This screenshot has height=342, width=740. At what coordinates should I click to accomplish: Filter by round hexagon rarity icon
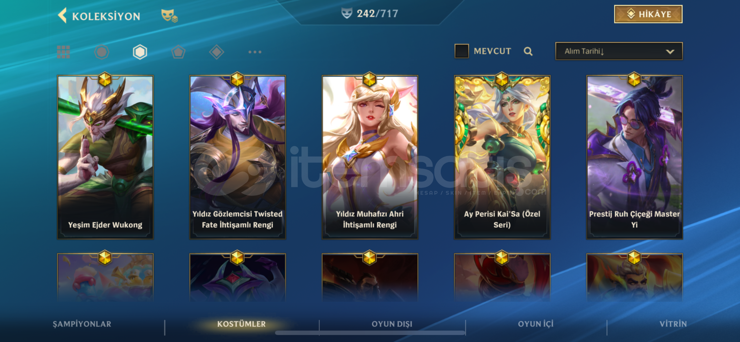[x=102, y=52]
